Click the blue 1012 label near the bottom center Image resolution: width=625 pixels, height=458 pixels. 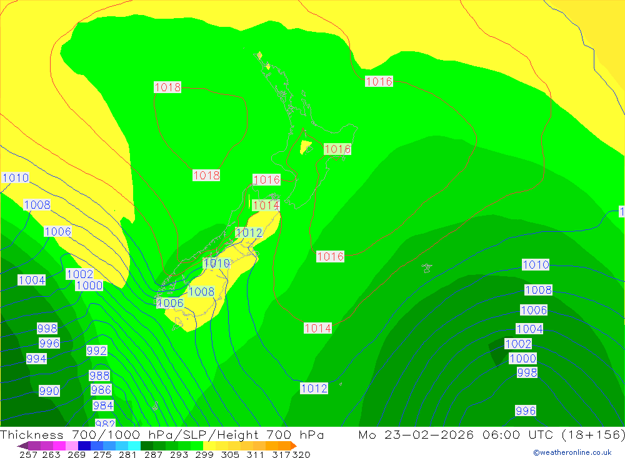[314, 388]
